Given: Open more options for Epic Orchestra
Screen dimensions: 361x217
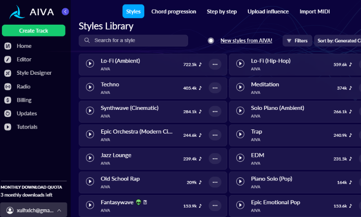Looking at the screenshot, I should click(x=215, y=135).
